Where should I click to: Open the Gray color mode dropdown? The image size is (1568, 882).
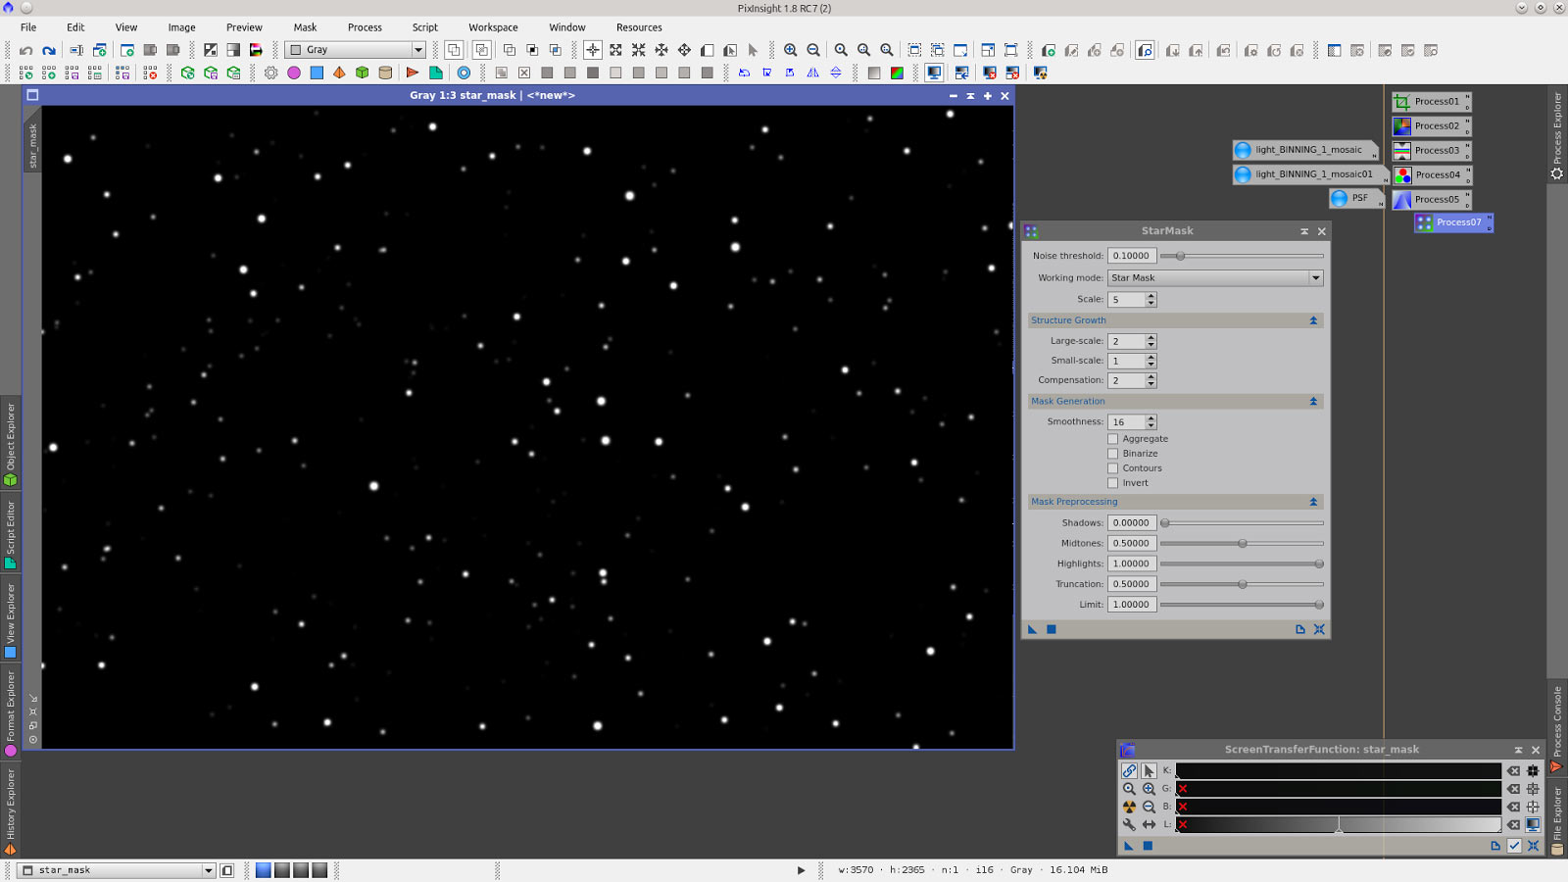click(356, 50)
